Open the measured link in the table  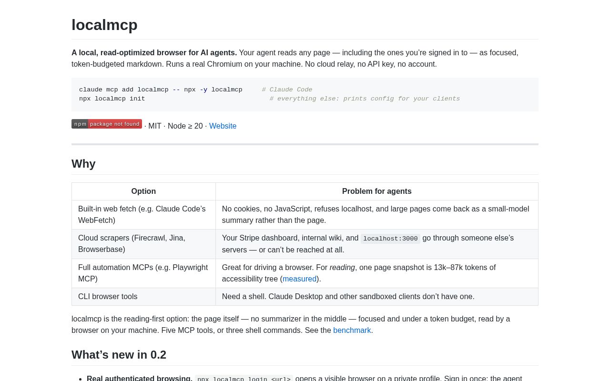[x=299, y=279]
